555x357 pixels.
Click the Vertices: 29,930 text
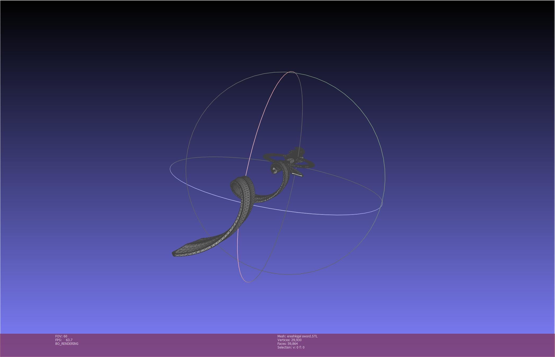[289, 340]
